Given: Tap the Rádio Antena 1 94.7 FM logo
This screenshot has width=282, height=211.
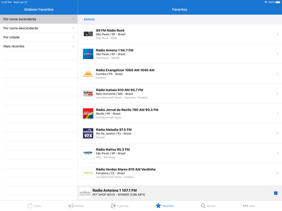Looking at the screenshot, I should (x=88, y=54).
